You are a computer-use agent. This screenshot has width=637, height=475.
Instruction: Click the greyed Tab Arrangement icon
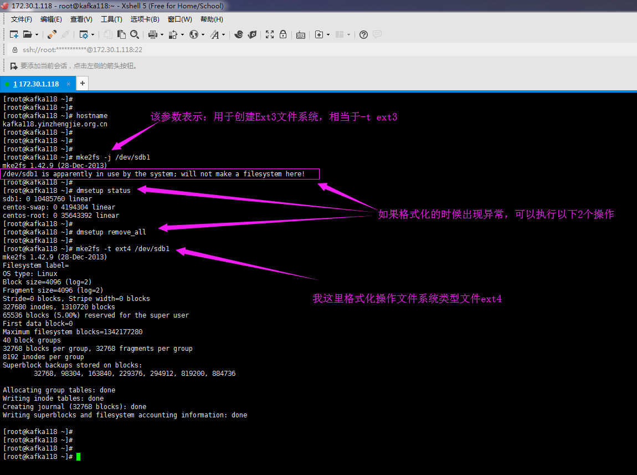340,34
